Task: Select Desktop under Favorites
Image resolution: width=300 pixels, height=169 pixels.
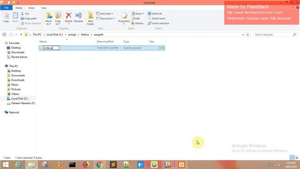Action: [16, 48]
